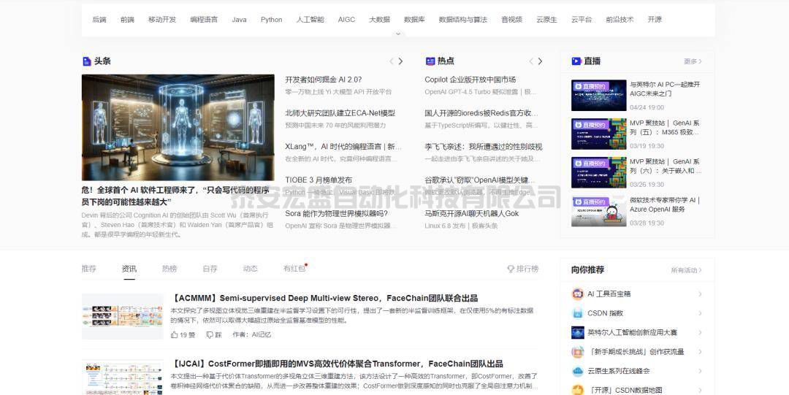
Task: Click the 英特尔人工智能创新应用大赛 icon
Action: 577,332
